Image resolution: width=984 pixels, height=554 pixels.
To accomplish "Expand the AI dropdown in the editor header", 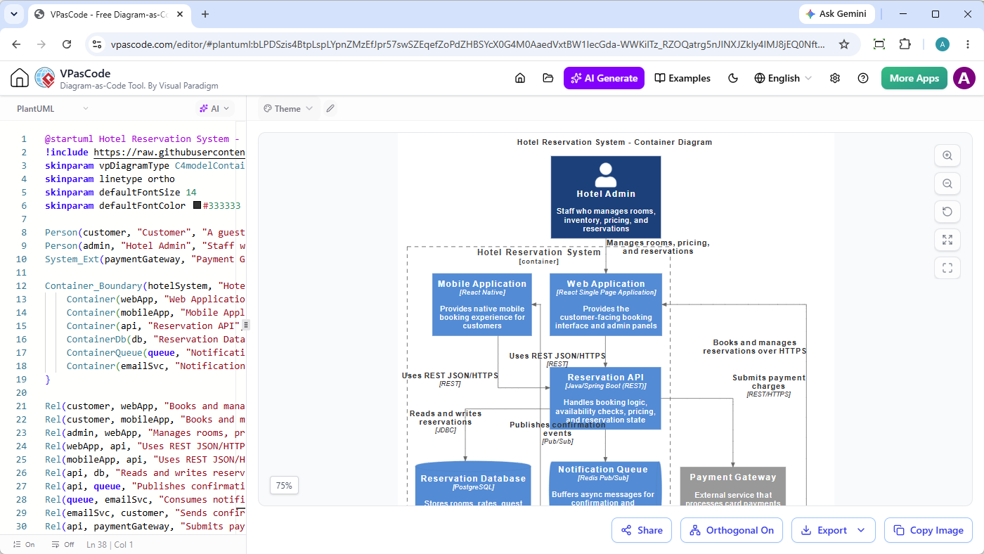I will pyautogui.click(x=214, y=109).
